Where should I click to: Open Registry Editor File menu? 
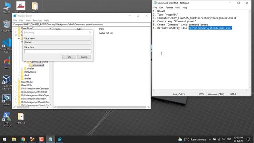15,20
